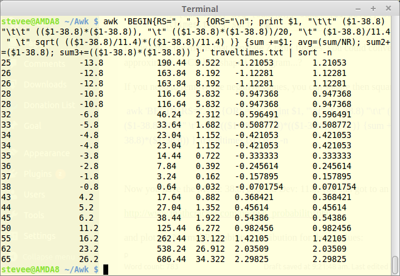The height and width of the screenshot is (276, 400).
Task: Click the scrollbar thumb at the bottom
Action: [395, 266]
